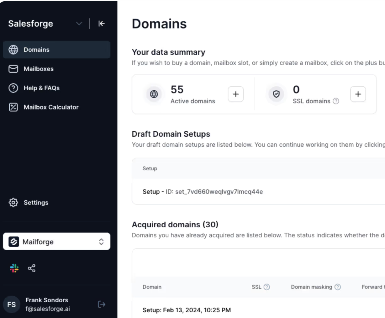385x318 pixels.
Task: Click the f@salesforge.ai email address
Action: (48, 309)
